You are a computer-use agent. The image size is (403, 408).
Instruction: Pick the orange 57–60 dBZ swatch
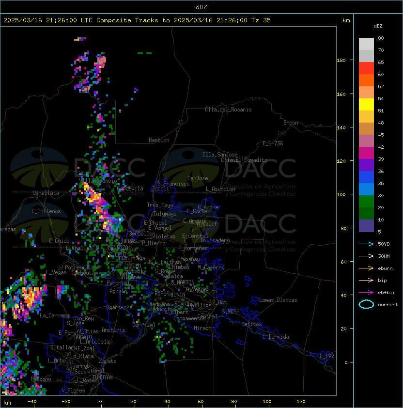click(x=366, y=80)
